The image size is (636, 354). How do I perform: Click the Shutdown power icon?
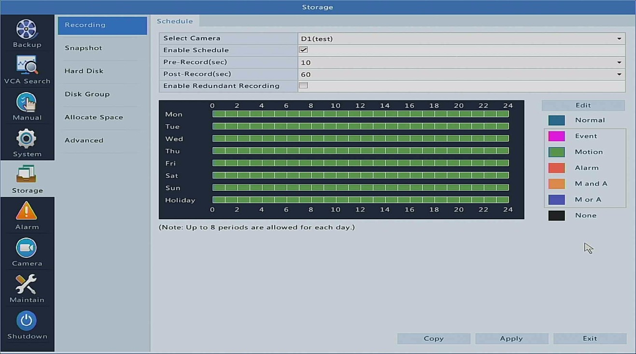27,321
